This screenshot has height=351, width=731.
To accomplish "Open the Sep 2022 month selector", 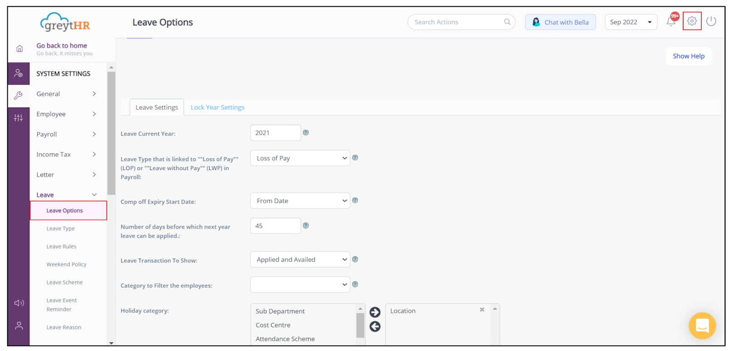I will click(630, 22).
